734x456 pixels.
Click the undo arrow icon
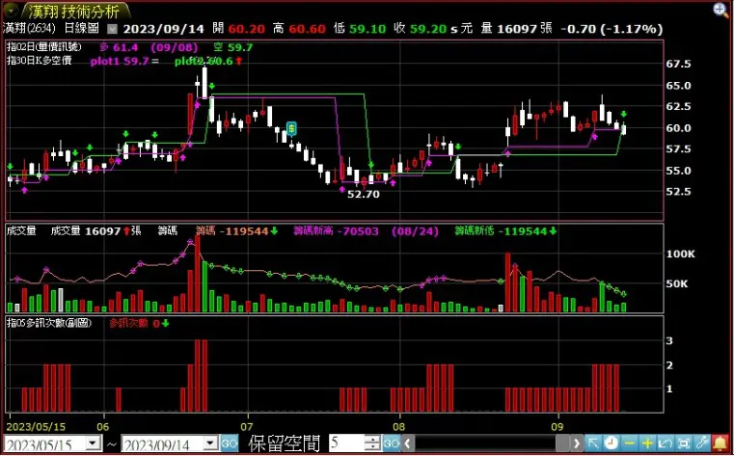pos(666,443)
